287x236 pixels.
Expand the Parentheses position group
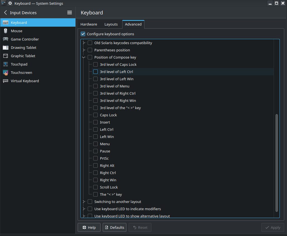click(x=84, y=50)
